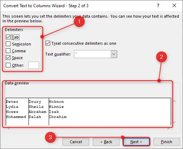Enable the Other delimiter checkbox
183x149 pixels.
[8, 65]
